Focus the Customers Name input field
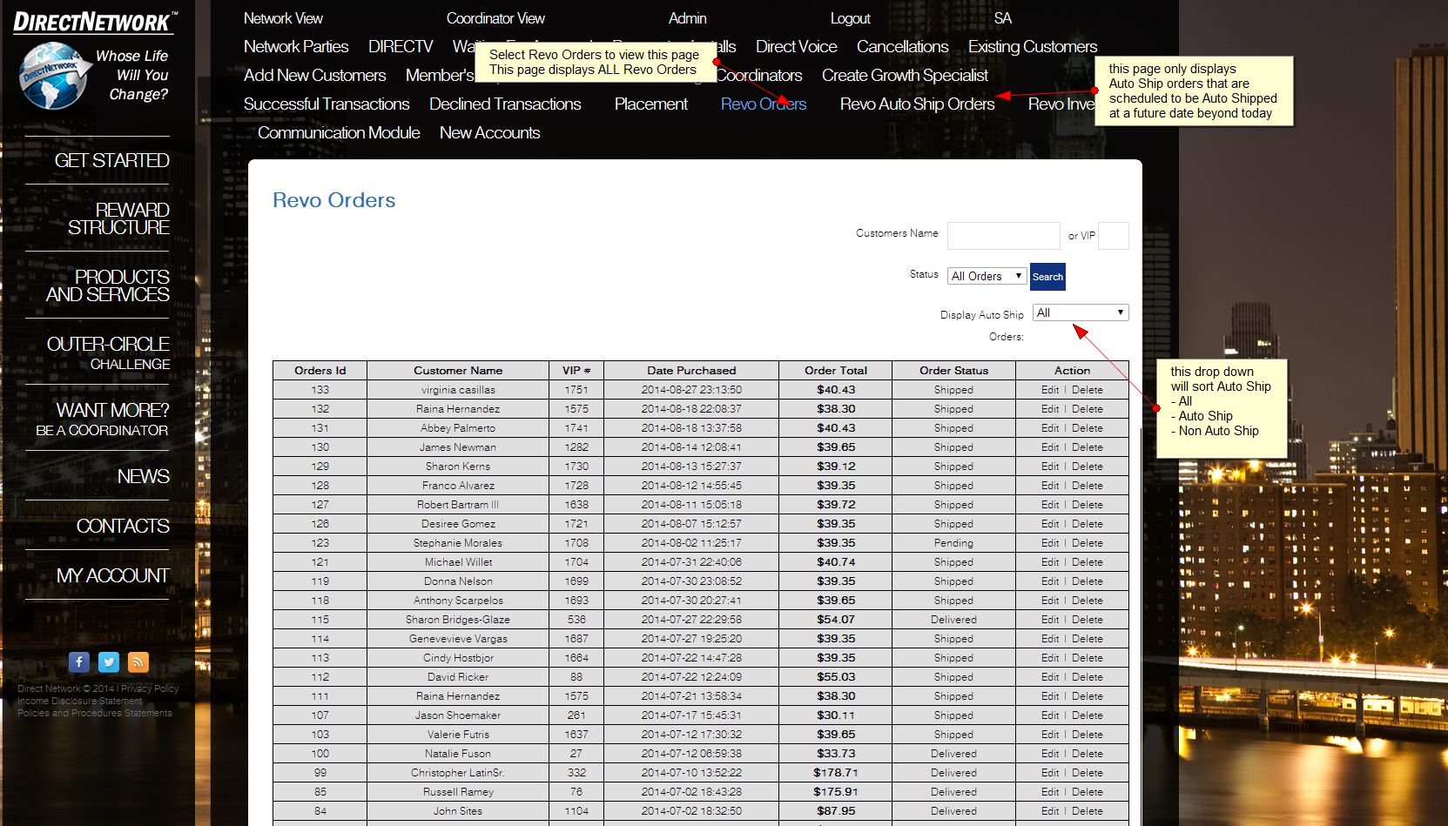The image size is (1448, 826). [1004, 236]
